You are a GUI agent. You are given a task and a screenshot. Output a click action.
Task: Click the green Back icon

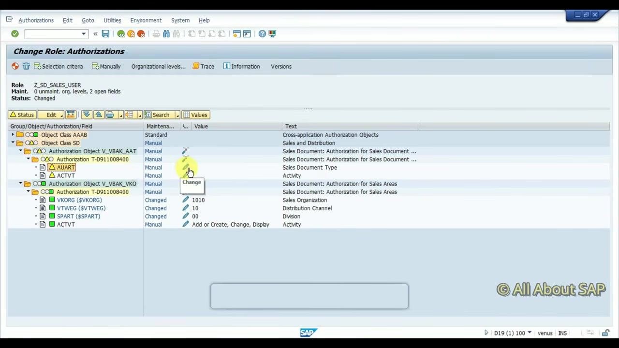pos(121,34)
